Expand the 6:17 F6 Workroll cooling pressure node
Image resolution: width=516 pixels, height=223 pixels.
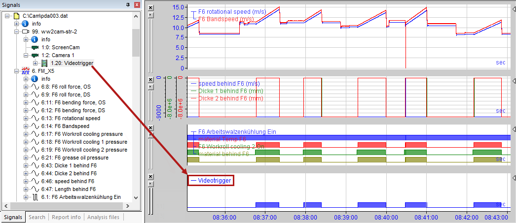coord(26,134)
